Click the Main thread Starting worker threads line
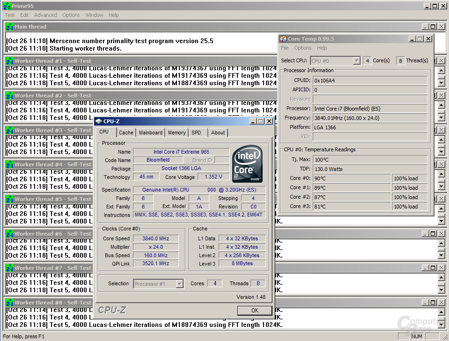The image size is (449, 341). (x=64, y=48)
